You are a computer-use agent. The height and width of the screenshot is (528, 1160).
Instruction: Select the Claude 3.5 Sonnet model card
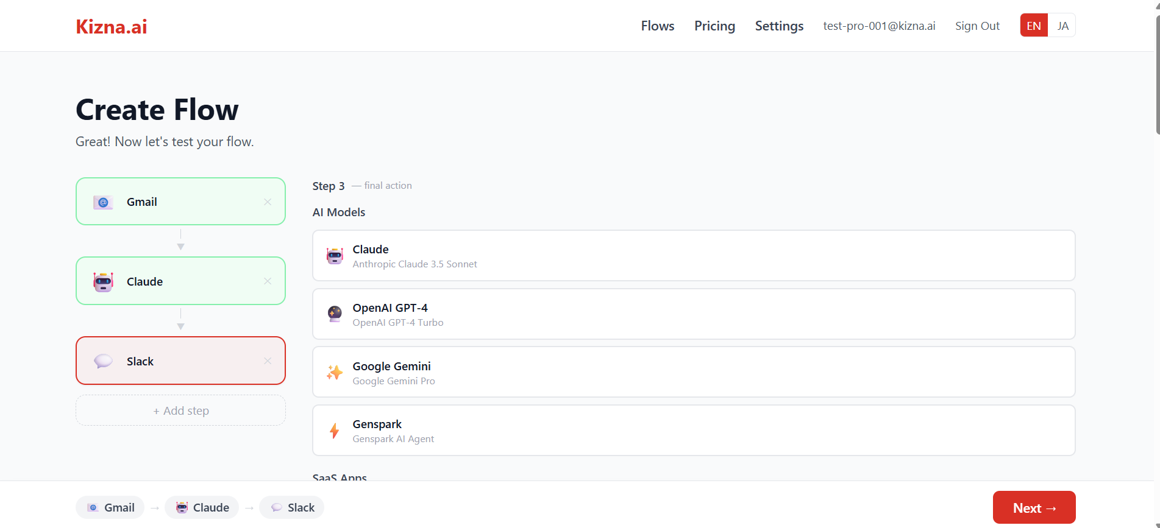click(x=694, y=256)
